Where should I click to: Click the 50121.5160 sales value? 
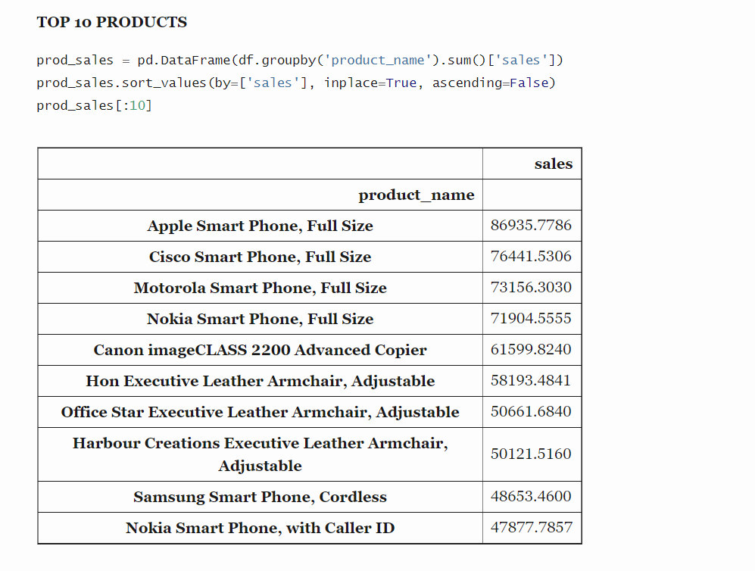531,454
